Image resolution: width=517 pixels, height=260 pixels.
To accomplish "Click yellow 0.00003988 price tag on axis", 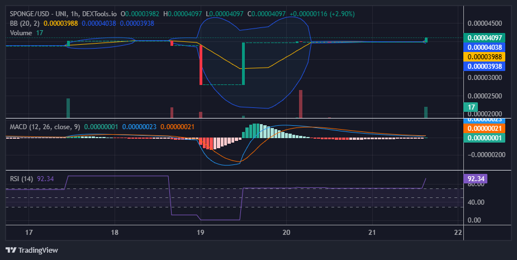I will 485,56.
